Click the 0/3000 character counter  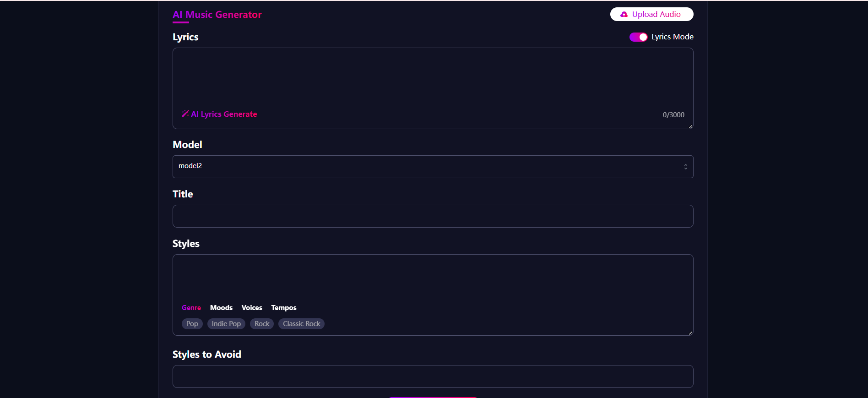click(x=673, y=115)
